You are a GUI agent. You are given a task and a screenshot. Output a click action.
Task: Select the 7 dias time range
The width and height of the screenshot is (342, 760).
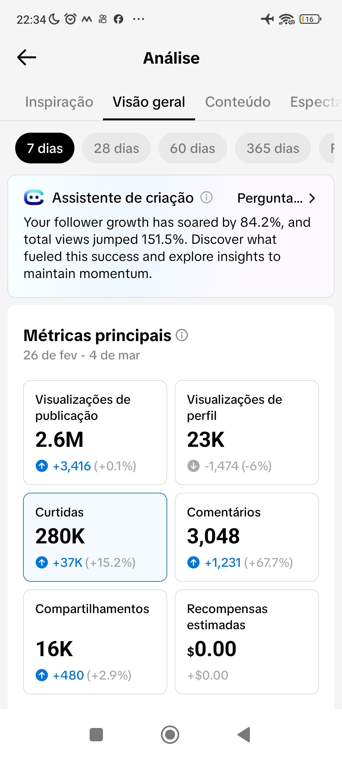pyautogui.click(x=45, y=148)
